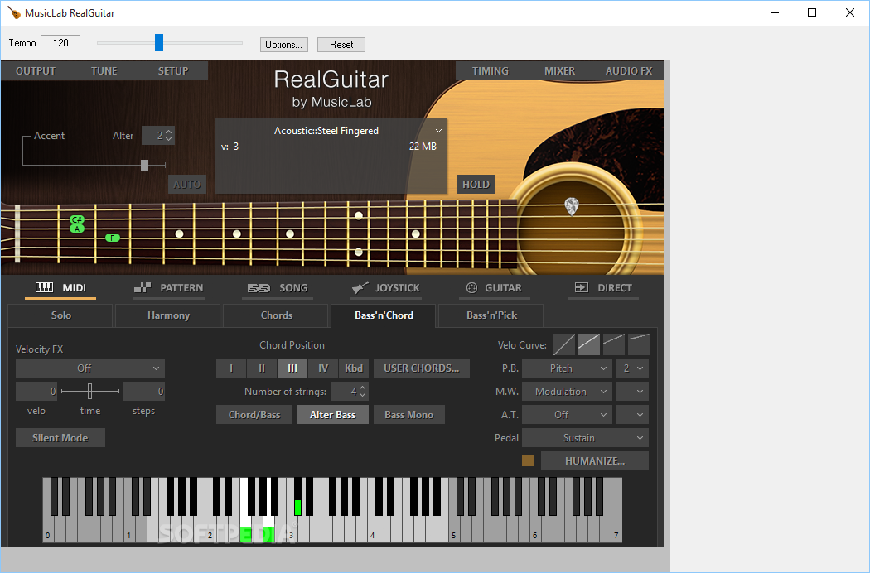Open the SETUP panel
This screenshot has width=870, height=573.
173,71
